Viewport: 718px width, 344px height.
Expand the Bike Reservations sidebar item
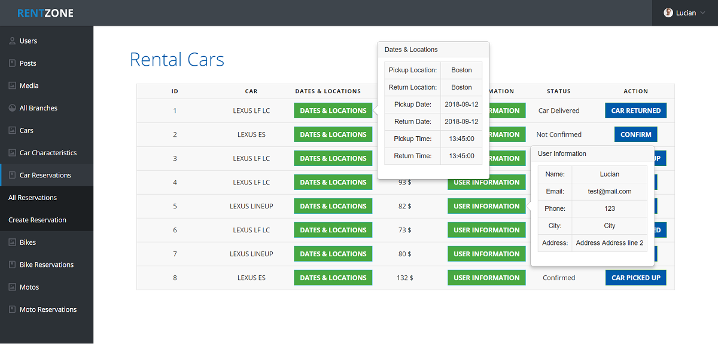(46, 265)
